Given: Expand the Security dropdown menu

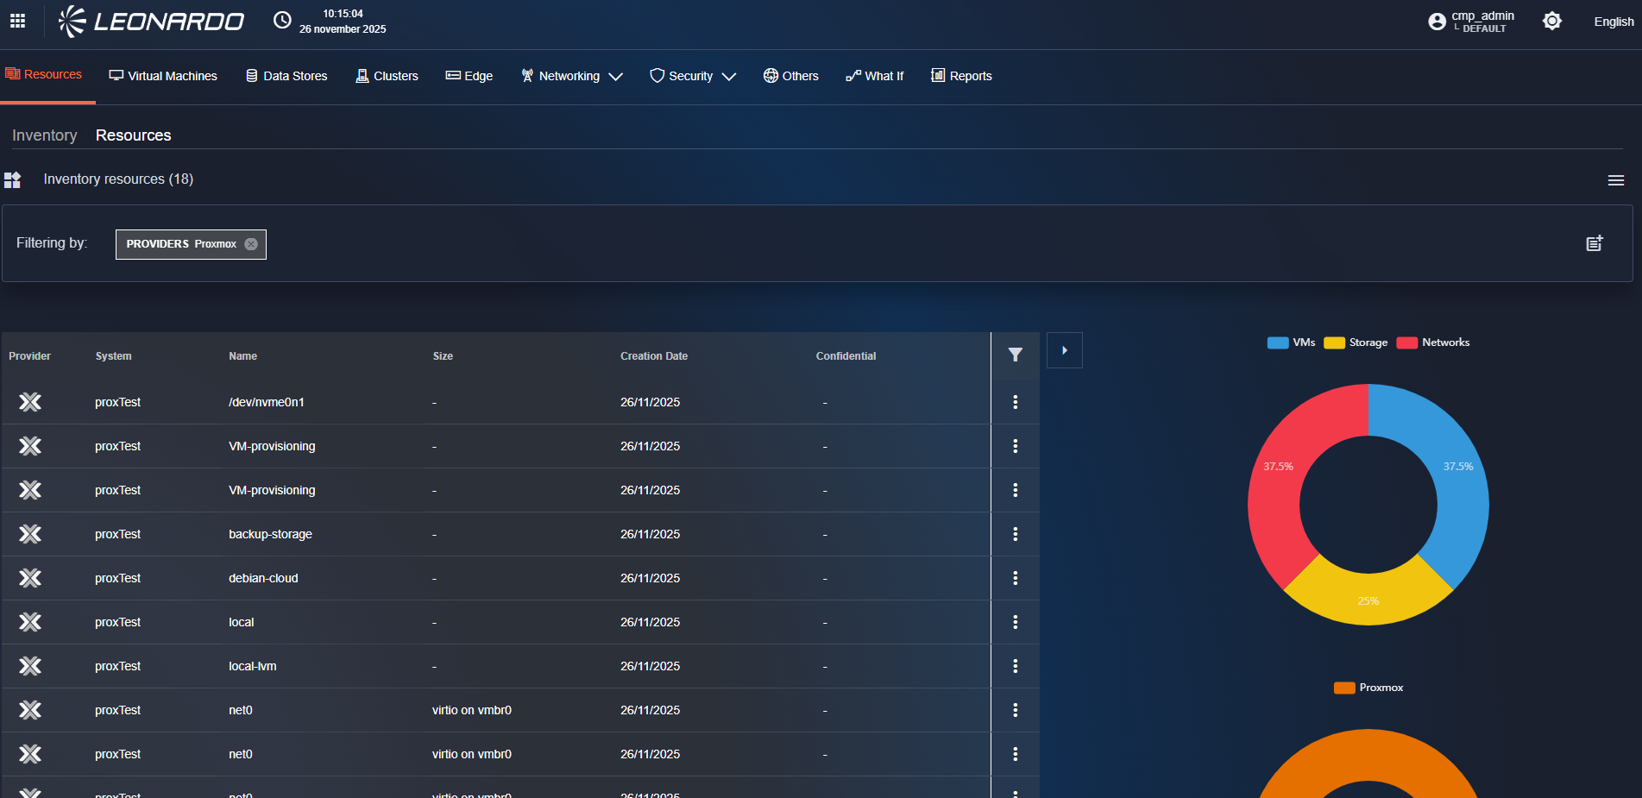Looking at the screenshot, I should [692, 76].
